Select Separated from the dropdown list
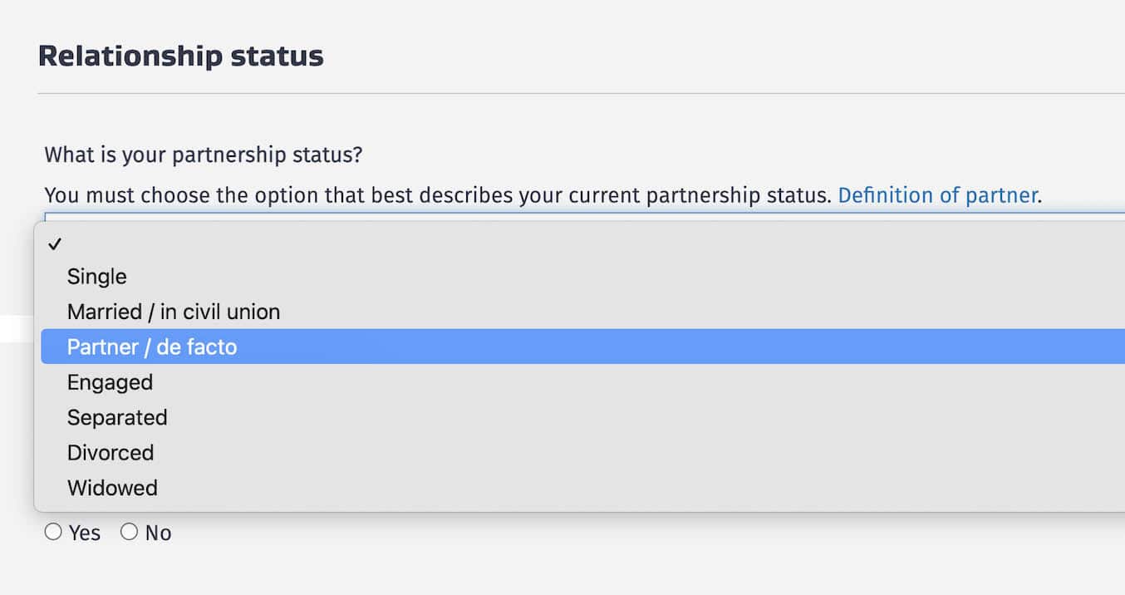 [117, 417]
